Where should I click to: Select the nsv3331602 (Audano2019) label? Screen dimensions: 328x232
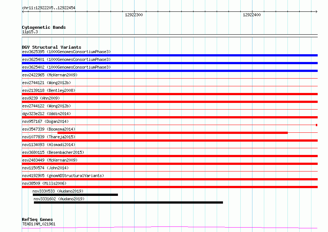tap(59, 199)
